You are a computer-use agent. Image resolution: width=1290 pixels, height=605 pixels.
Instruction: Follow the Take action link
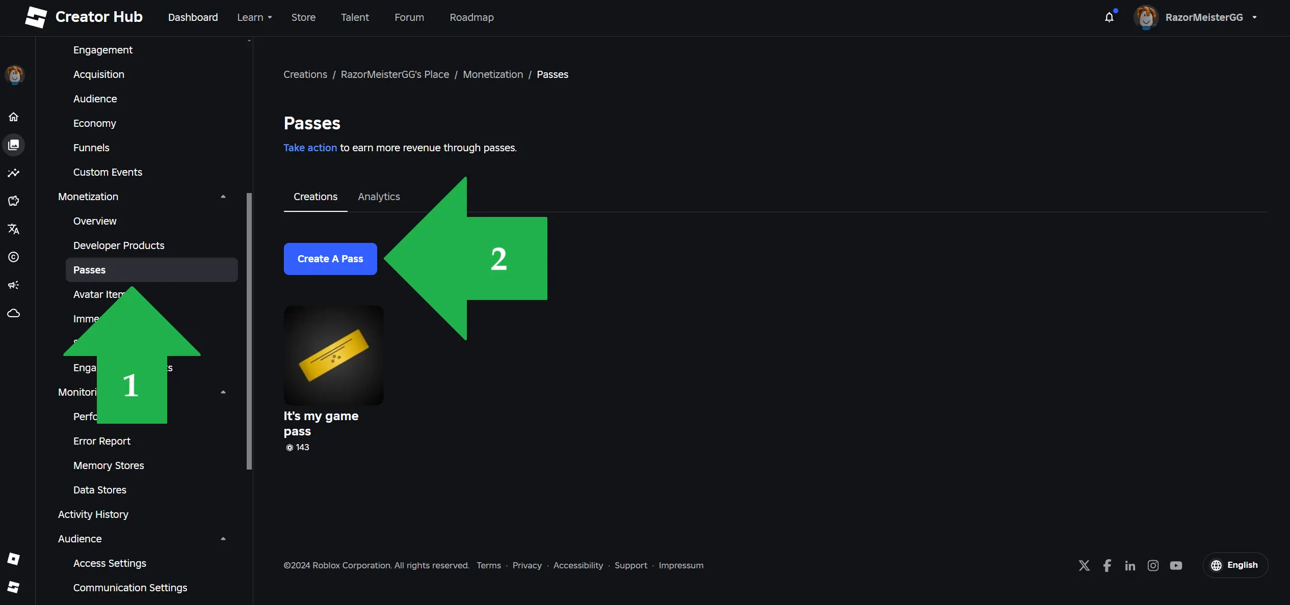[310, 148]
